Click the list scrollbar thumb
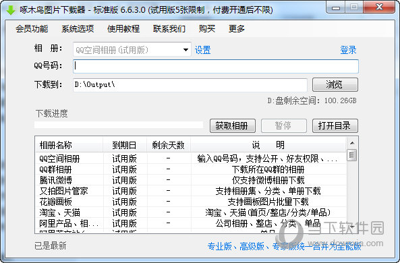This screenshot has height=263, width=400. click(352, 155)
